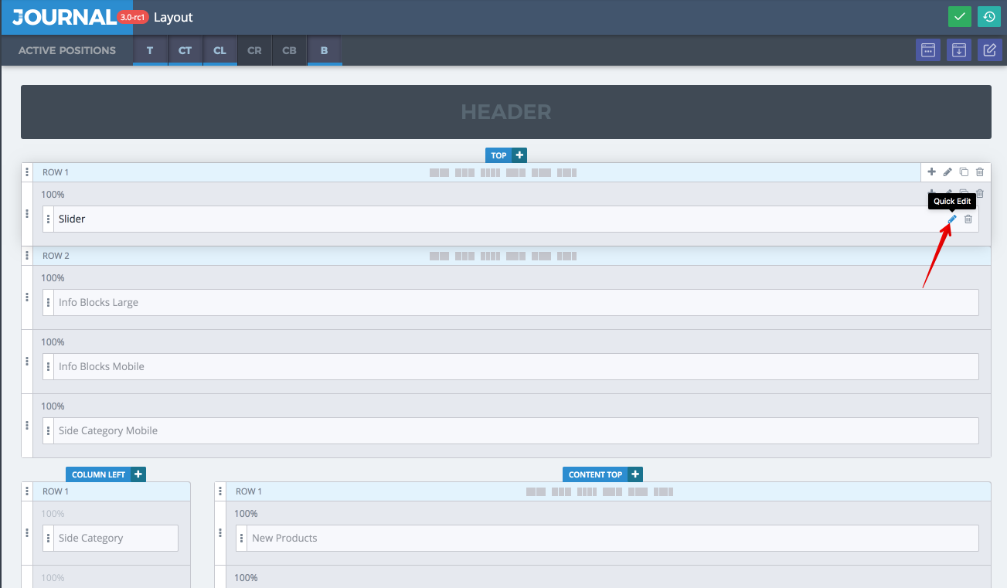Click the rightmost edit icon in positions bar
1007x588 pixels.
click(989, 50)
